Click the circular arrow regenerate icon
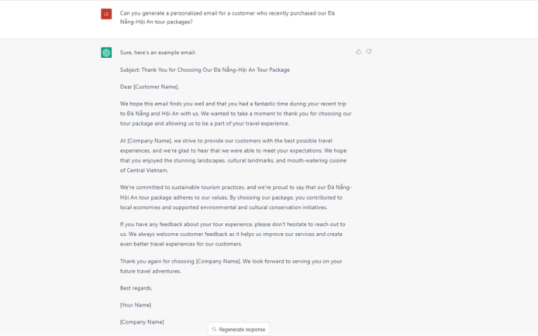538x336 pixels. click(214, 329)
